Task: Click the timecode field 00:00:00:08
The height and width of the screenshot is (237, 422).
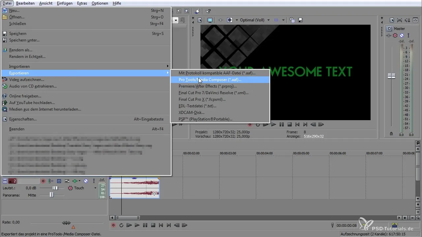Action: (347, 225)
